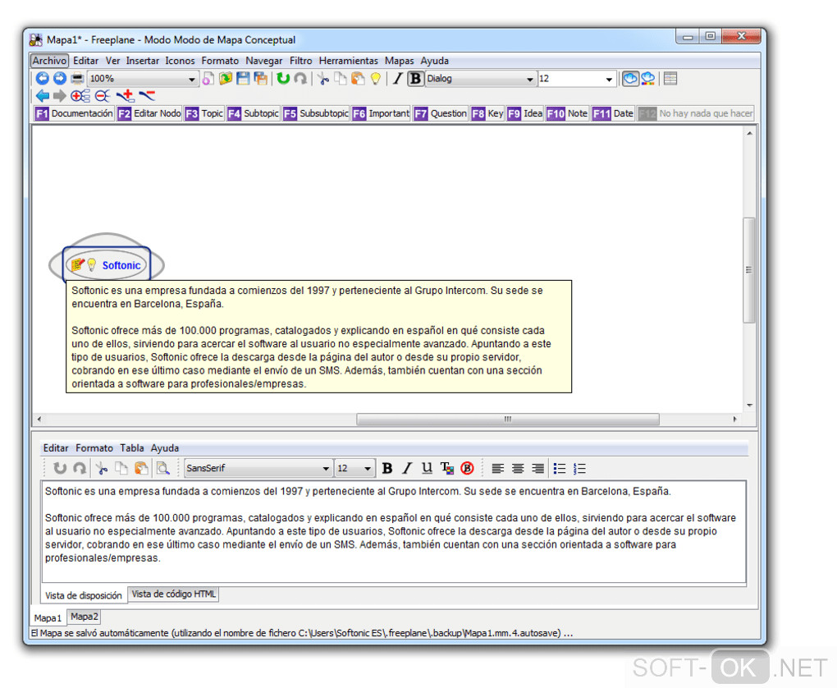Paste clipboard in main toolbar
Screen dimensions: 837x688
point(358,79)
